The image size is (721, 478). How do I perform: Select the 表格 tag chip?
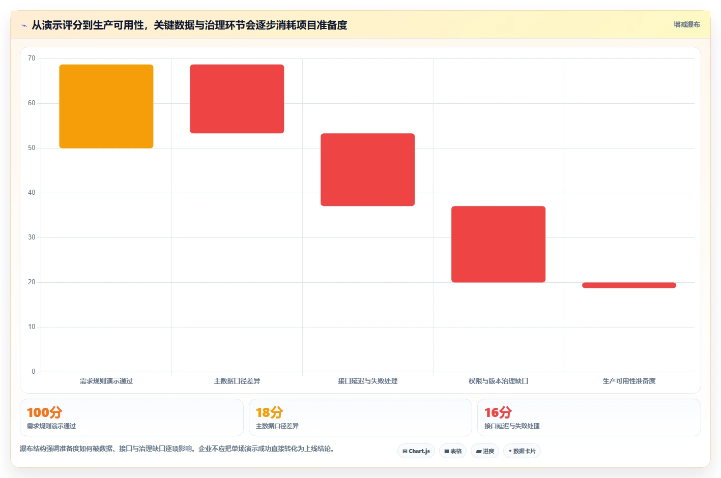point(453,451)
